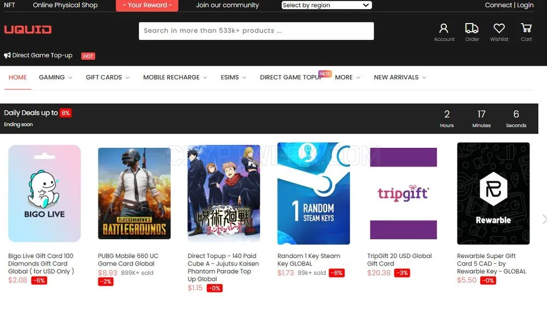This screenshot has width=547, height=311.
Task: Click the $1.15 price
Action: pyautogui.click(x=195, y=288)
